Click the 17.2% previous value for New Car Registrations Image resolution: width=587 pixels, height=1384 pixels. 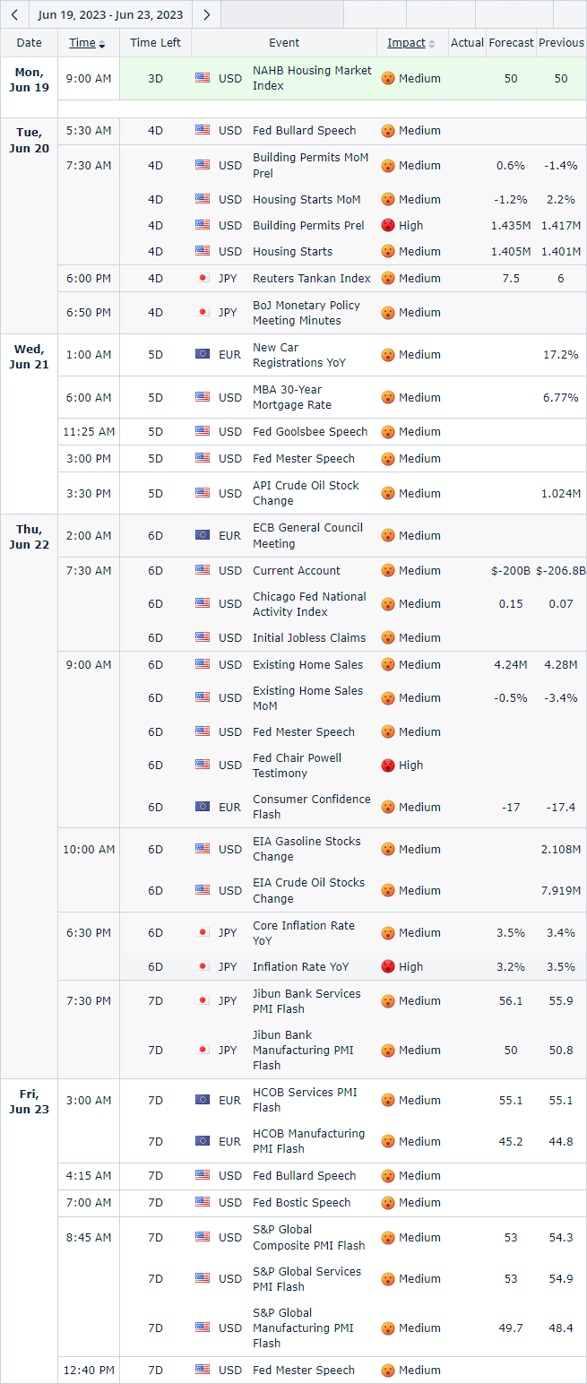tap(561, 355)
